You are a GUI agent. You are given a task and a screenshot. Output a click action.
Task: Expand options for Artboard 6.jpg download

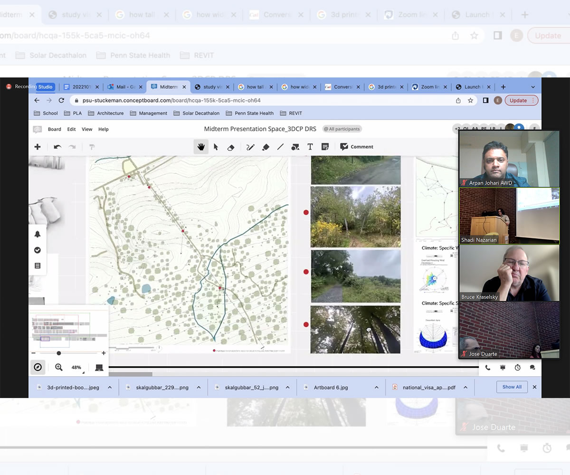[x=377, y=388]
